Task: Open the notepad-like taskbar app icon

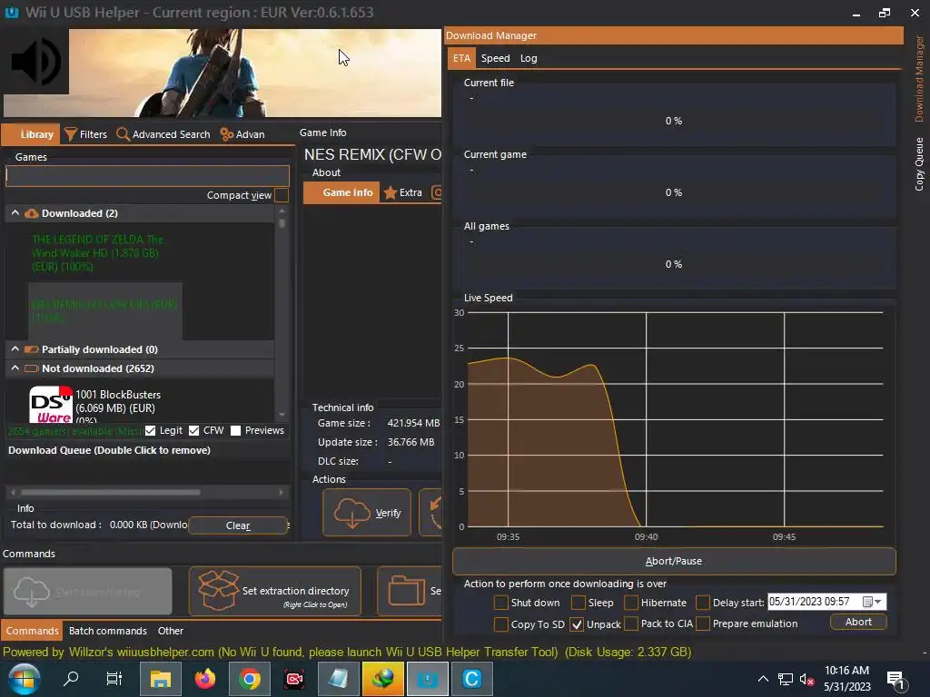Action: tap(339, 679)
